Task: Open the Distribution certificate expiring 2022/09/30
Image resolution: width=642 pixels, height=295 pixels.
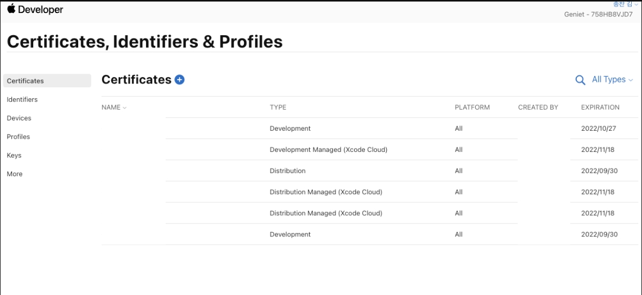Action: pyautogui.click(x=287, y=171)
